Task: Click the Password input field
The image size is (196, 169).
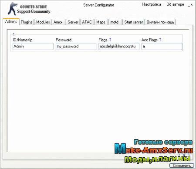Action: point(76,46)
